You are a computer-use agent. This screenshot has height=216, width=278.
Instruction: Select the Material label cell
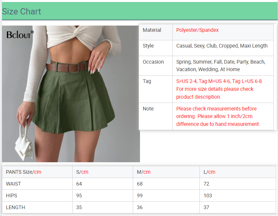point(152,30)
